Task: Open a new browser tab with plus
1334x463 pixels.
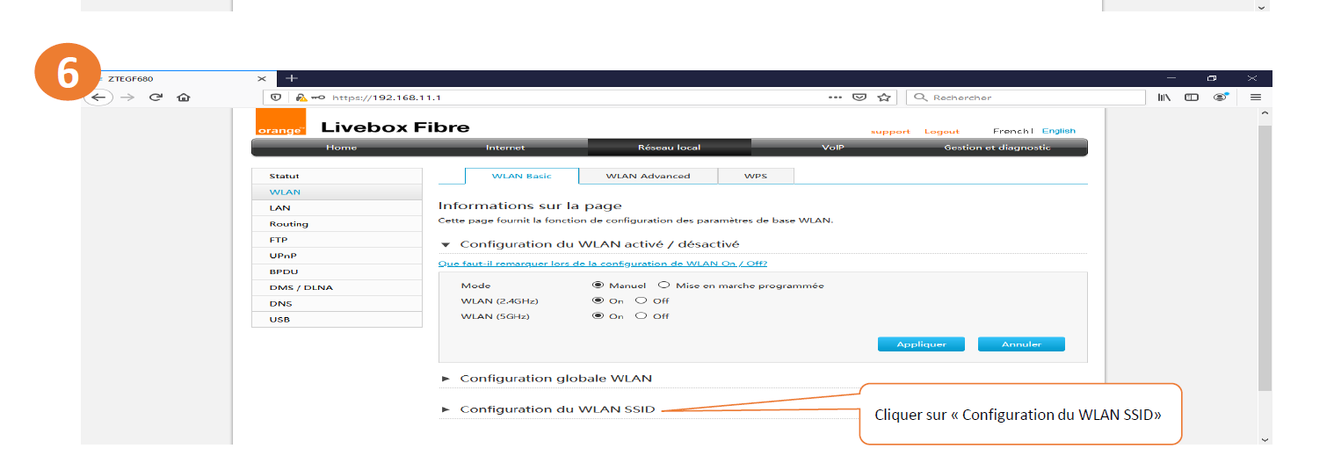Action: pyautogui.click(x=293, y=78)
